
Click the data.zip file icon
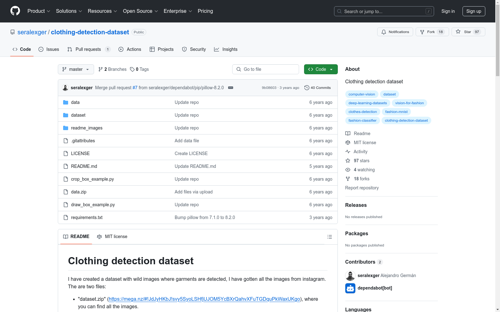[66, 192]
